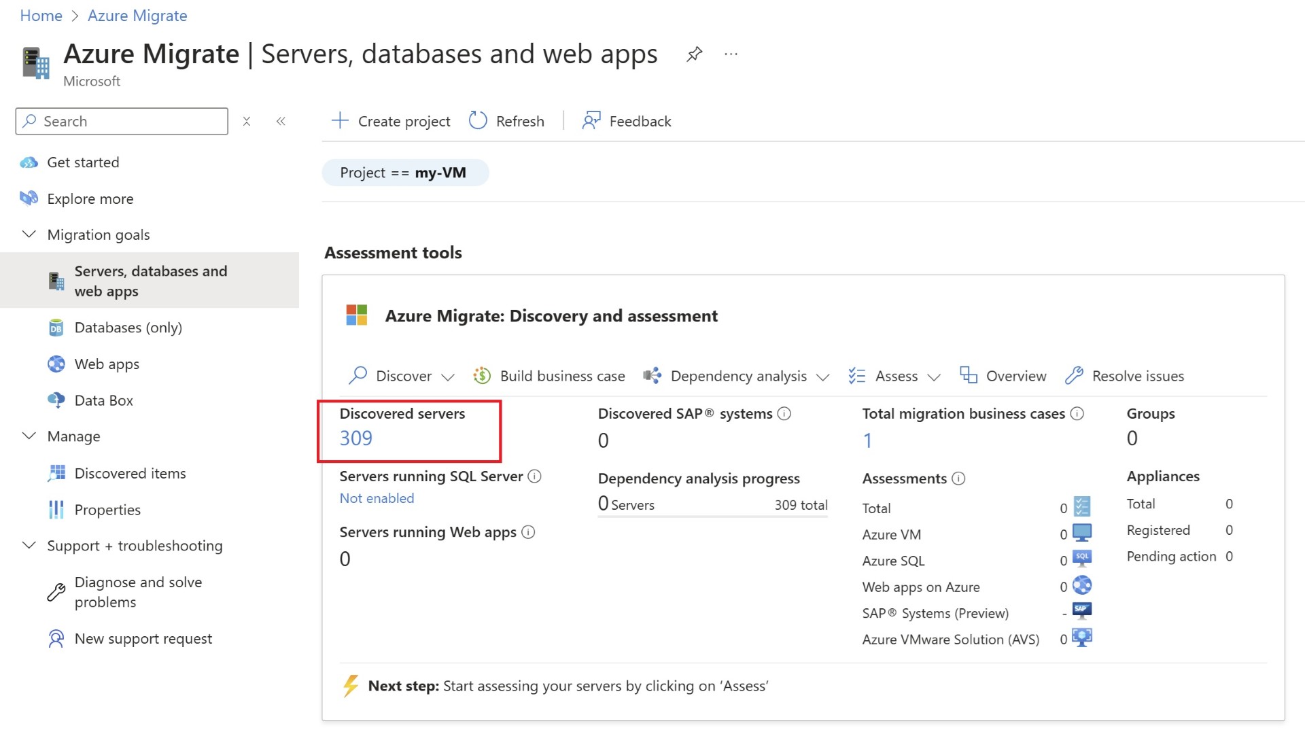This screenshot has height=732, width=1305.
Task: Click the Assess checklist icon
Action: 857,375
